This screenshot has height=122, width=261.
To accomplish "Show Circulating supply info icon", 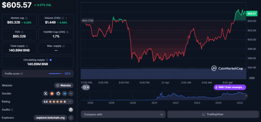I will coord(47,60).
